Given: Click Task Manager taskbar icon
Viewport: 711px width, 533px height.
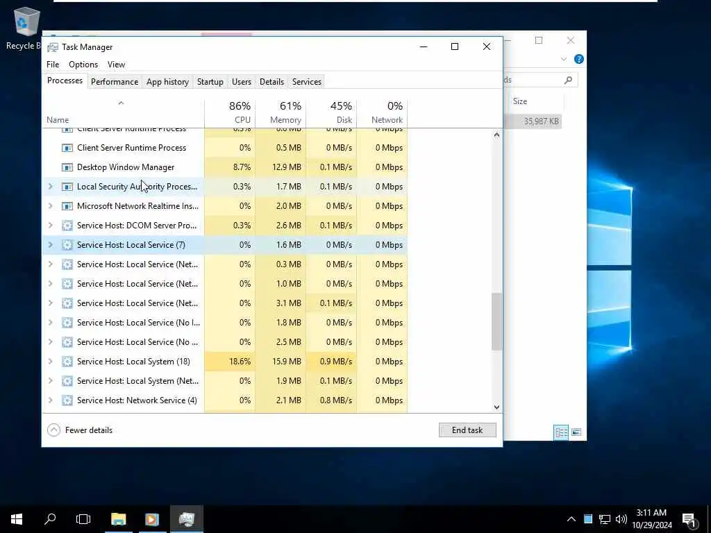Looking at the screenshot, I should (x=186, y=519).
